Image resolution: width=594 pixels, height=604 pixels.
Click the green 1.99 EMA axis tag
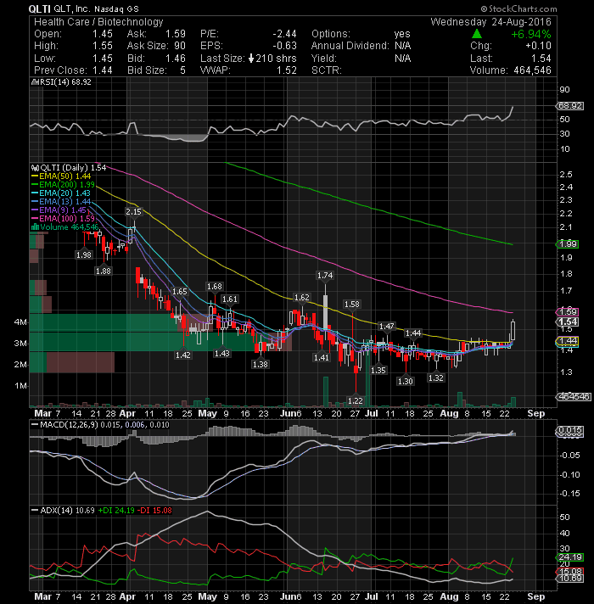pos(568,243)
